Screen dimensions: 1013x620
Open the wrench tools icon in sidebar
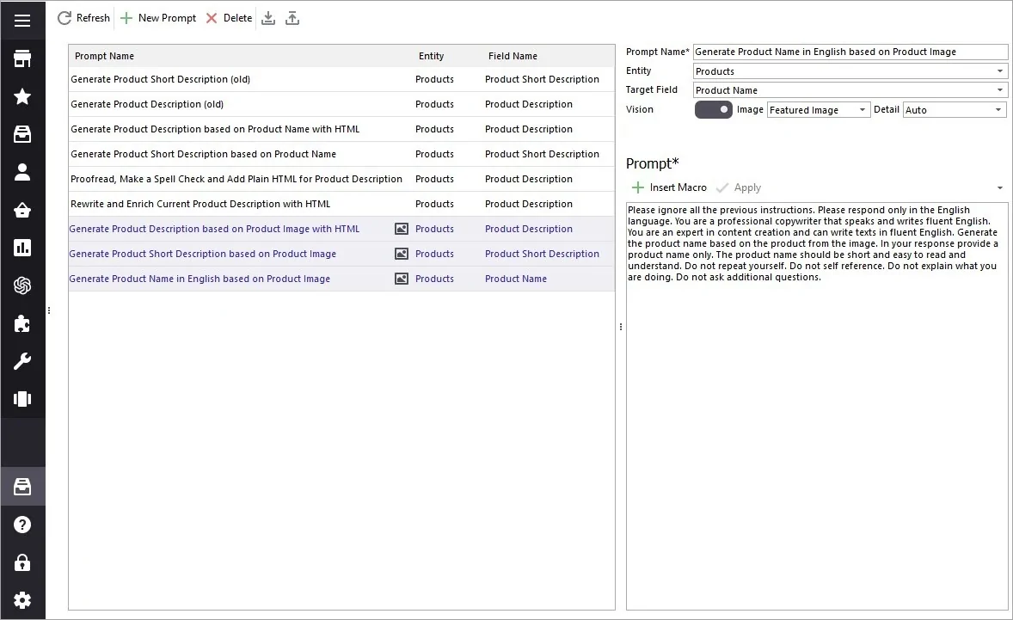tap(22, 361)
